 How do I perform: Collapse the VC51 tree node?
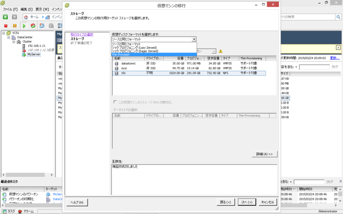click(3, 33)
